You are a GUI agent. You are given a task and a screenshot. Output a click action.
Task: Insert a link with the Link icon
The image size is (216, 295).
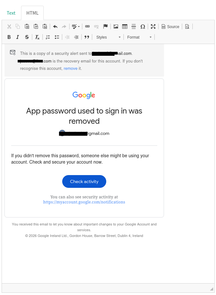point(87,27)
